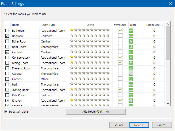
Task: Click the Ironing Room iron icon
Action: tap(131, 90)
